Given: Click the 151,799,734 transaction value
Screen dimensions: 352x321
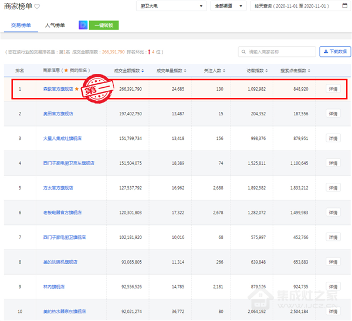Looking at the screenshot, I should [x=130, y=138].
